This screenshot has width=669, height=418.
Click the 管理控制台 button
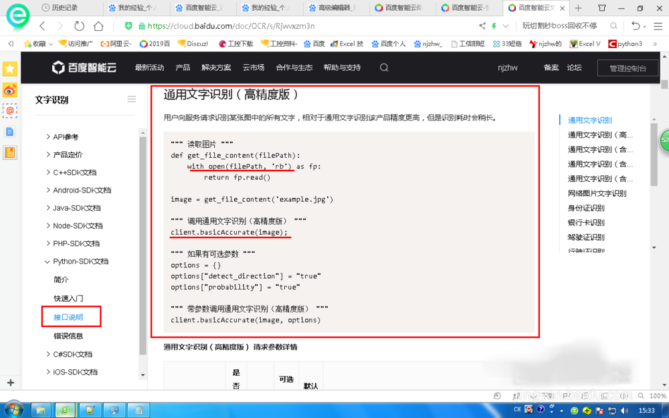(x=628, y=68)
